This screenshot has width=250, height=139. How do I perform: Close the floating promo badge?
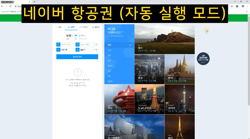(209, 53)
